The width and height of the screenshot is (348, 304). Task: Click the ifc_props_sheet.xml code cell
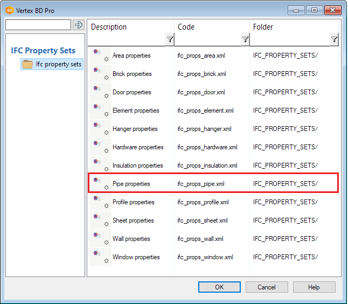click(x=203, y=220)
